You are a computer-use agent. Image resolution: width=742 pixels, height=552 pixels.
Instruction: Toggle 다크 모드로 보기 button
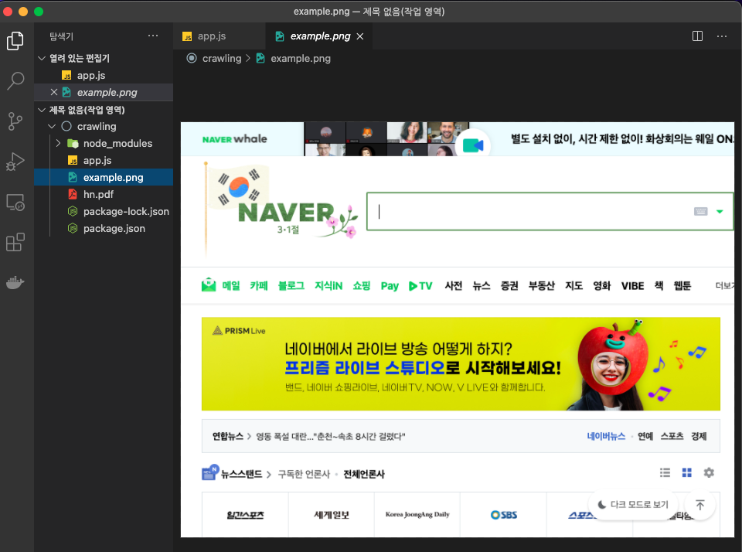(x=633, y=505)
